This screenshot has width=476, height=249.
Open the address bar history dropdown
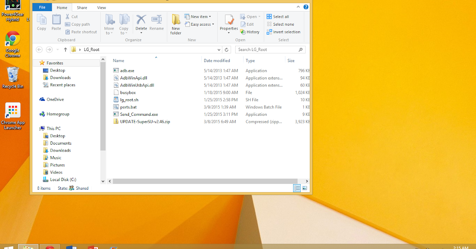pos(219,50)
